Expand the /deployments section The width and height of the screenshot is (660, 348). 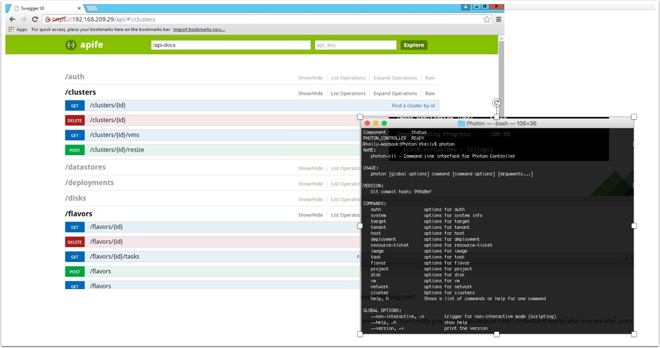tap(89, 183)
